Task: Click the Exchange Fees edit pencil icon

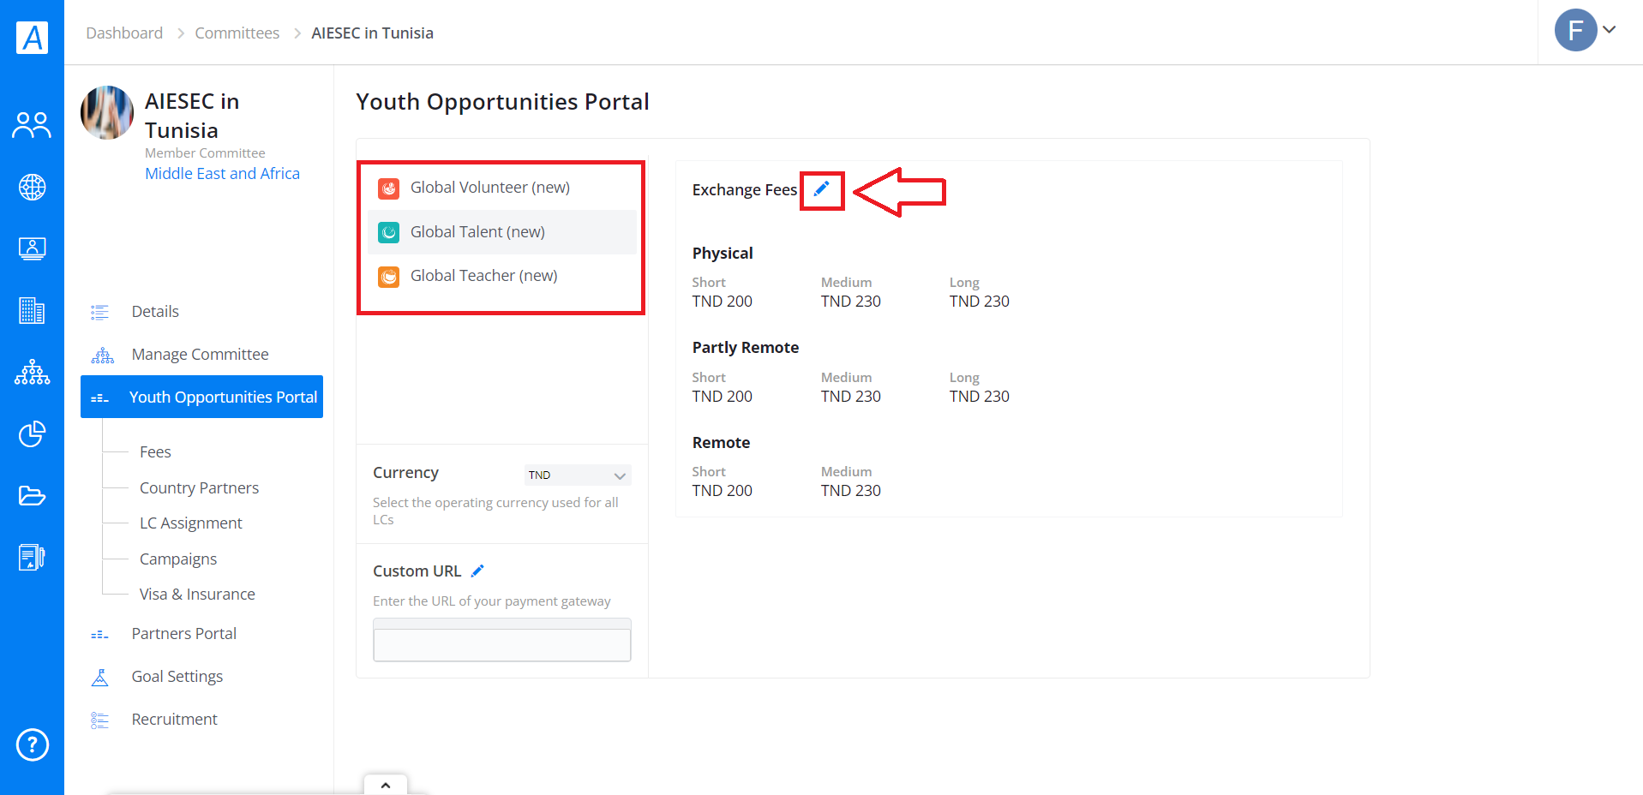Action: pos(821,189)
